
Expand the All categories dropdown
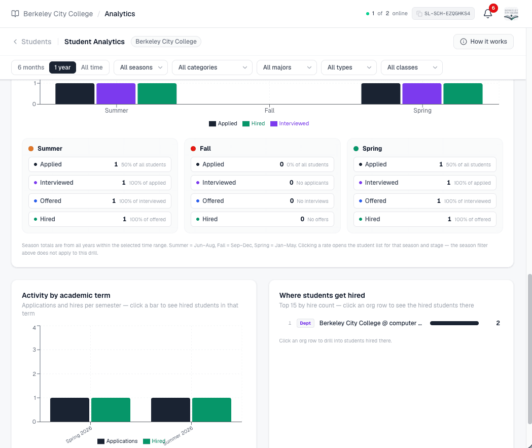(x=212, y=67)
